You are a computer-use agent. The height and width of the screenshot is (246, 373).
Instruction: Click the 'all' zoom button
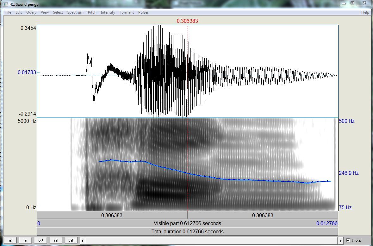click(x=10, y=240)
